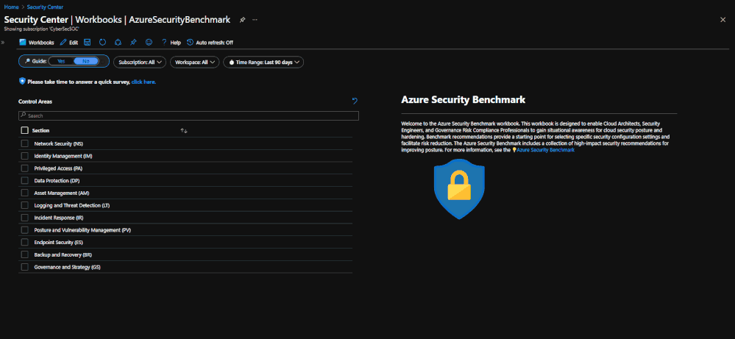Switch the Guide toggle to Yes
This screenshot has width=735, height=339.
click(x=61, y=61)
